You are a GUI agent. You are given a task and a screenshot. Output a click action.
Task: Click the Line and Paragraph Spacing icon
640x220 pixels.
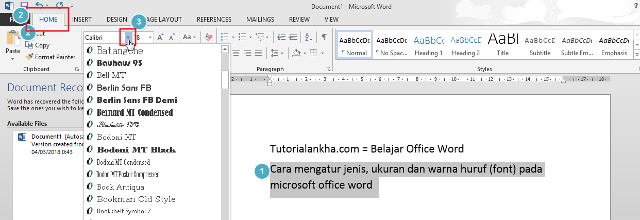(275, 53)
